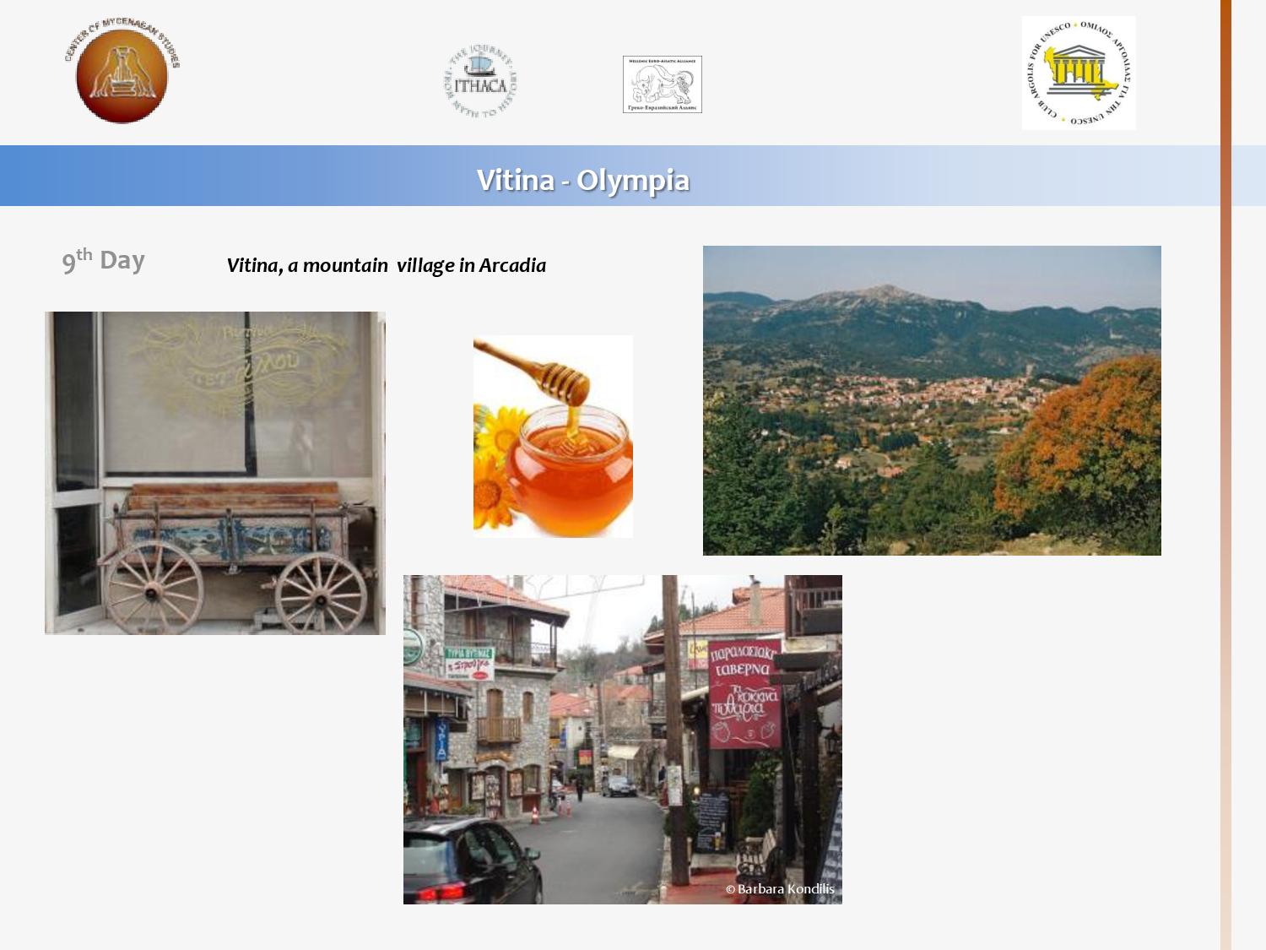Click the "Vitina, a mountain village in Arcadia" caption
Viewport: 1266px width, 950px height.
(386, 265)
